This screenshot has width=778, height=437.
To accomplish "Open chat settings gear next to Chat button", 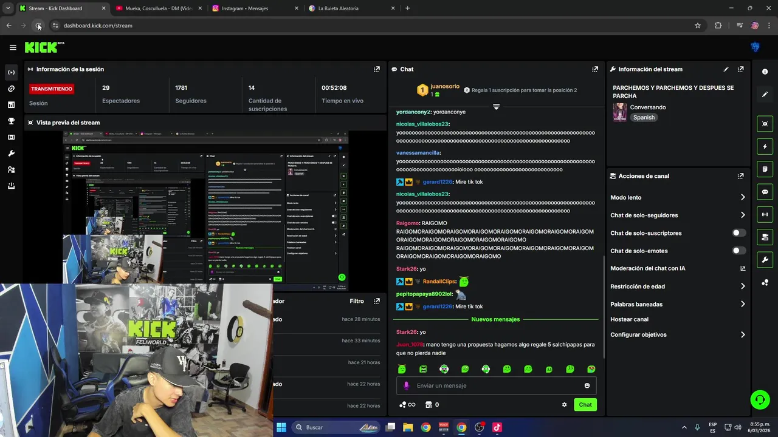I will click(564, 405).
